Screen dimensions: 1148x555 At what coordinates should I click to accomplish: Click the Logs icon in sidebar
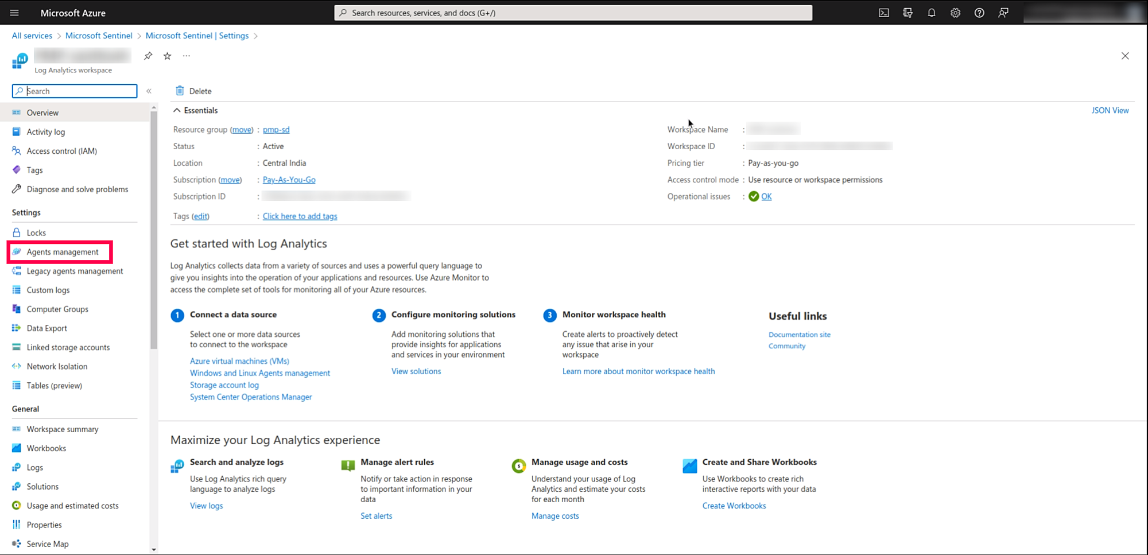point(17,467)
